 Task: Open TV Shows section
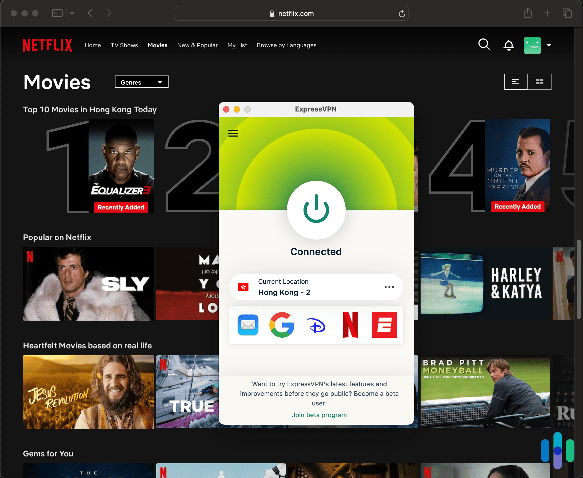pos(124,45)
